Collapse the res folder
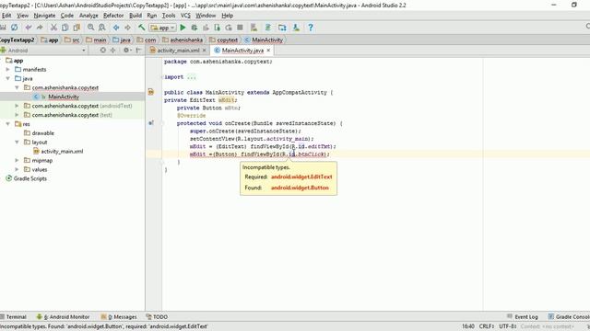 (x=8, y=124)
